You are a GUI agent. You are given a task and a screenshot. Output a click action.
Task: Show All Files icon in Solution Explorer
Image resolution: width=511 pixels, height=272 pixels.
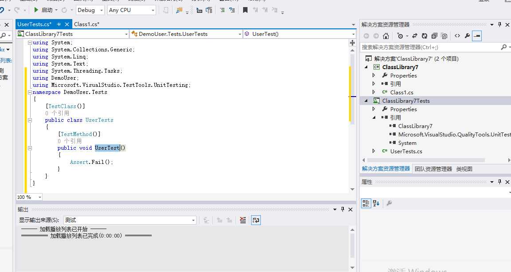pyautogui.click(x=444, y=36)
